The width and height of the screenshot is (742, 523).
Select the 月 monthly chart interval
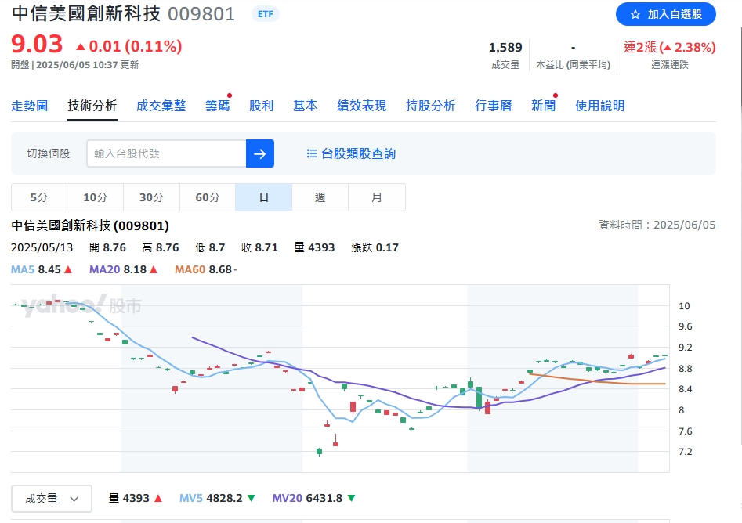[377, 197]
